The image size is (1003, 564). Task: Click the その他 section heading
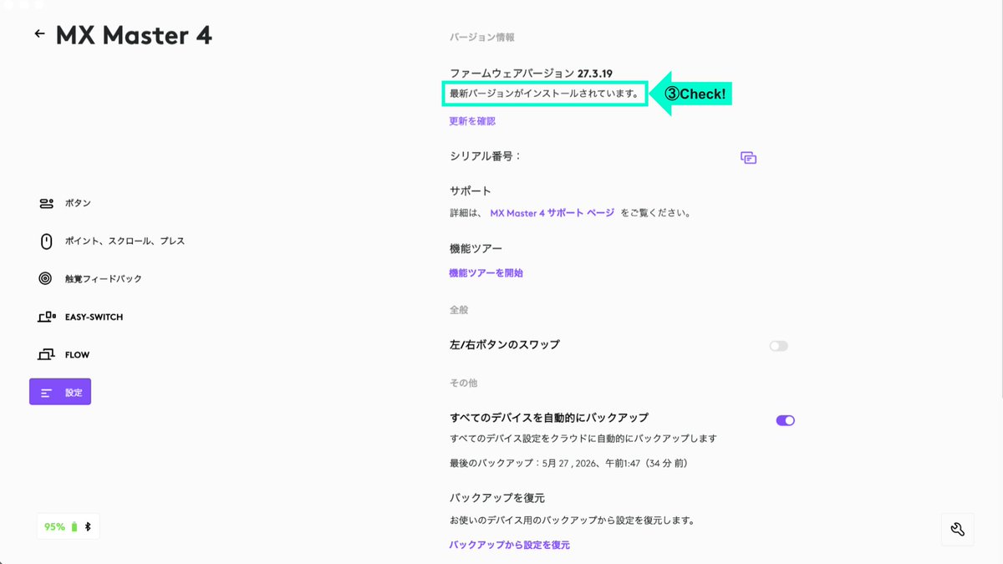[463, 383]
